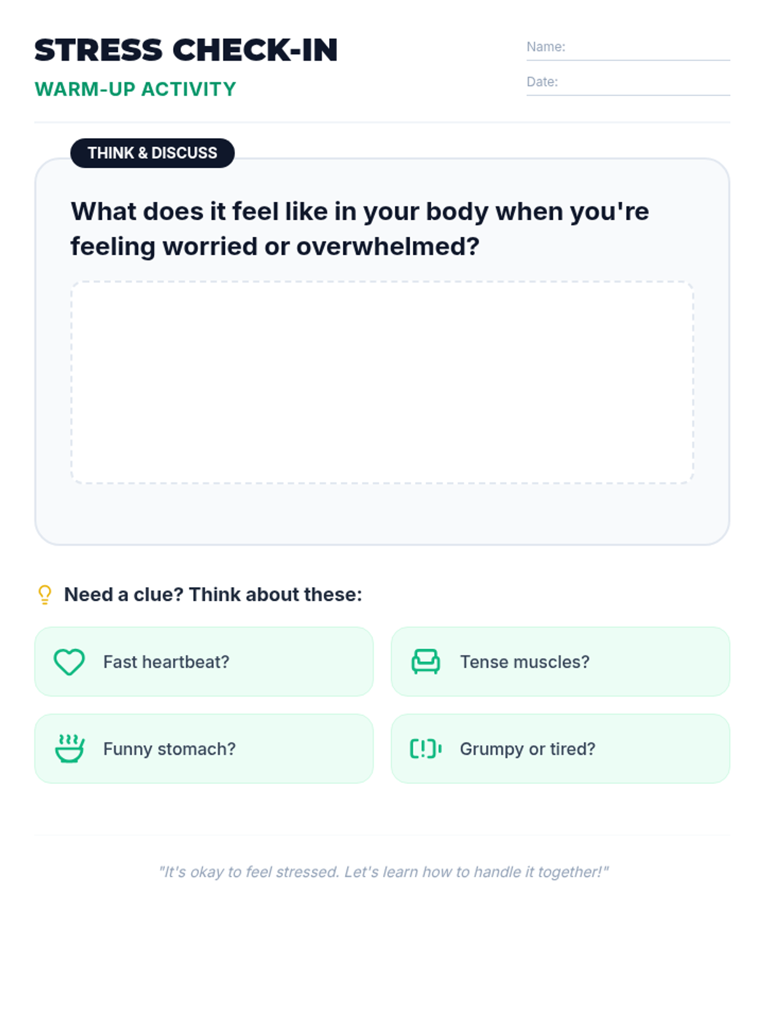The width and height of the screenshot is (764, 1019).
Task: Click the WARM-UP ACTIVITY subtitle
Action: 135,89
